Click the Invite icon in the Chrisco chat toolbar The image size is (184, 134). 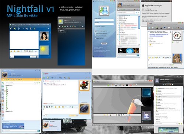point(44,78)
